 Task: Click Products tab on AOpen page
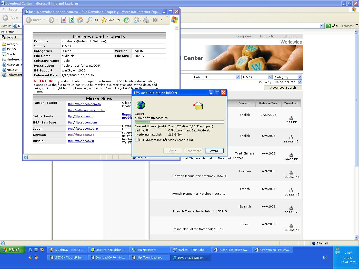tap(267, 36)
